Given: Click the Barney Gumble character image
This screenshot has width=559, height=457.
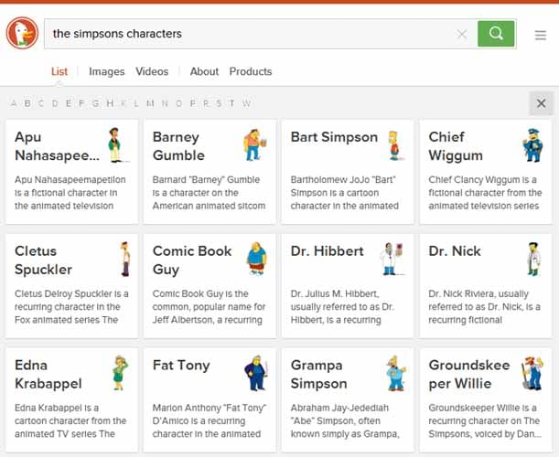Looking at the screenshot, I should 254,145.
